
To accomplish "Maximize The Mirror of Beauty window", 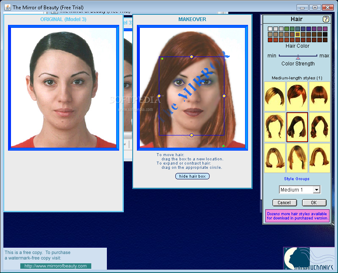I will [x=315, y=8].
